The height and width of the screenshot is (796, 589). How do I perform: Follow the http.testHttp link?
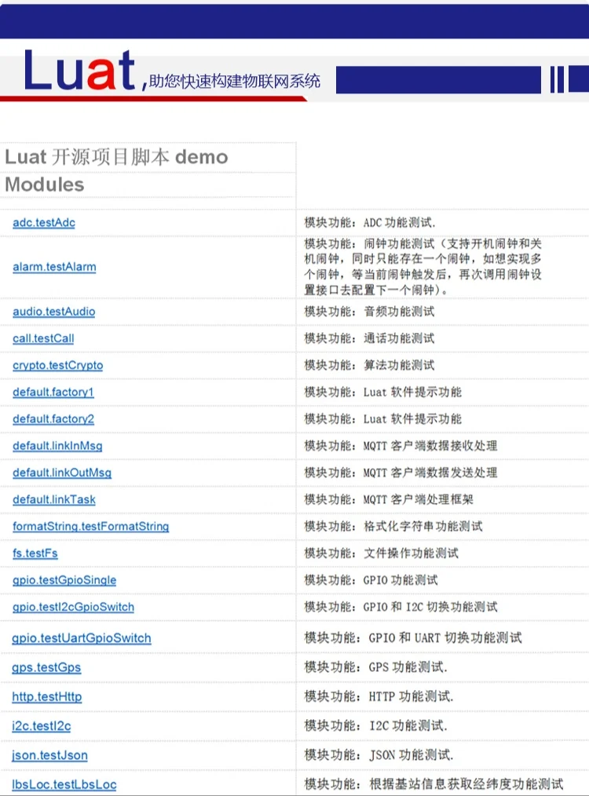[46, 697]
